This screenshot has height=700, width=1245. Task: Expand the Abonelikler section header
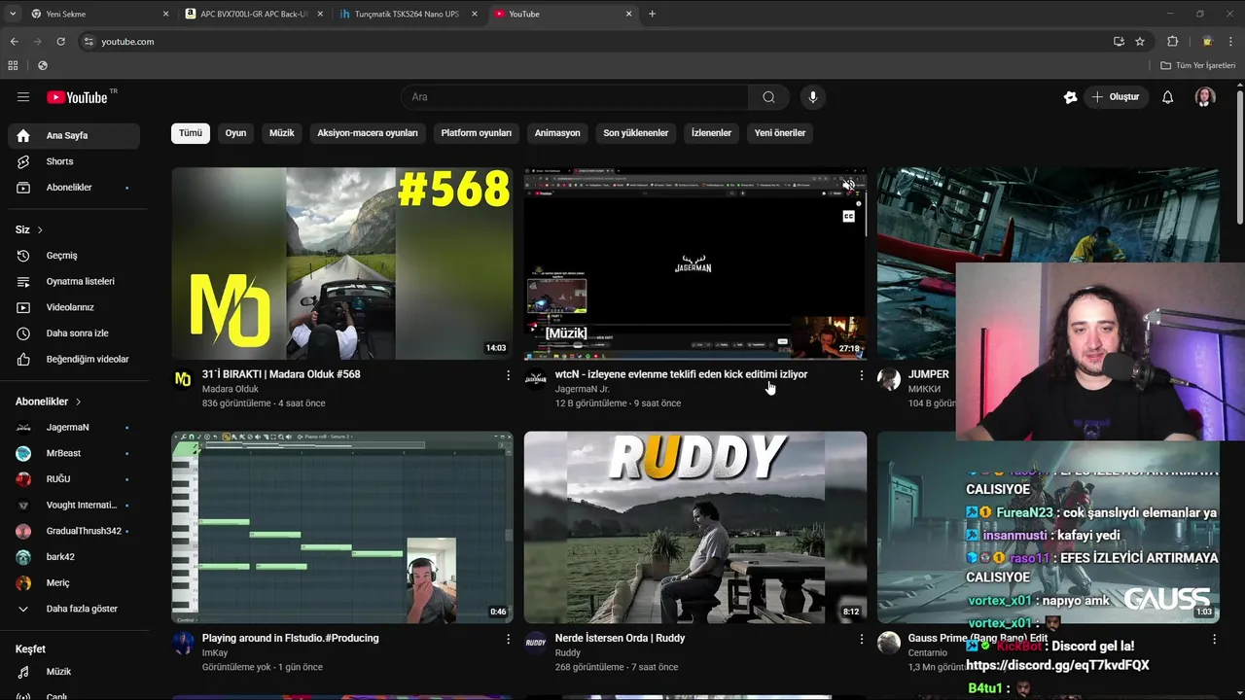coord(49,402)
